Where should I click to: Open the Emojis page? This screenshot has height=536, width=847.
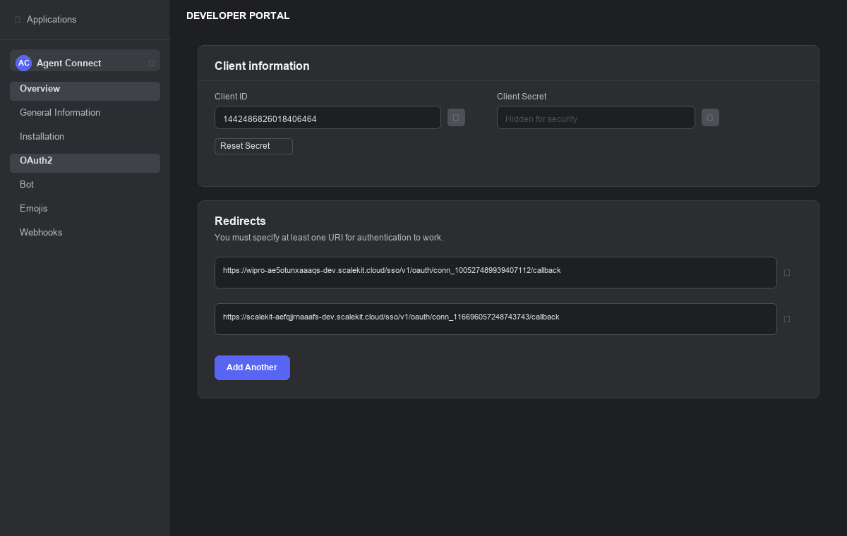[x=34, y=209]
